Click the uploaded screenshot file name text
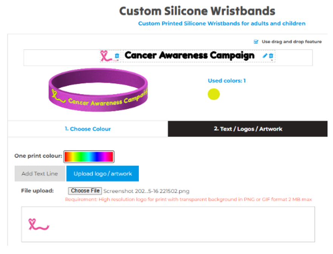The height and width of the screenshot is (254, 333). (x=146, y=191)
